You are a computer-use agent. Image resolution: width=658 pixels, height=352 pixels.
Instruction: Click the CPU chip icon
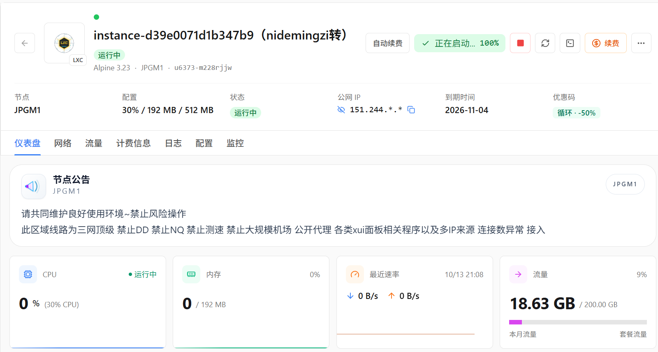point(28,274)
